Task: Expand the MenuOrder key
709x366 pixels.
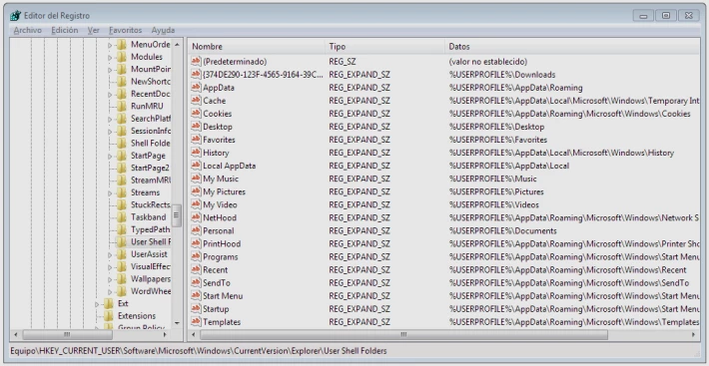Action: coord(110,45)
